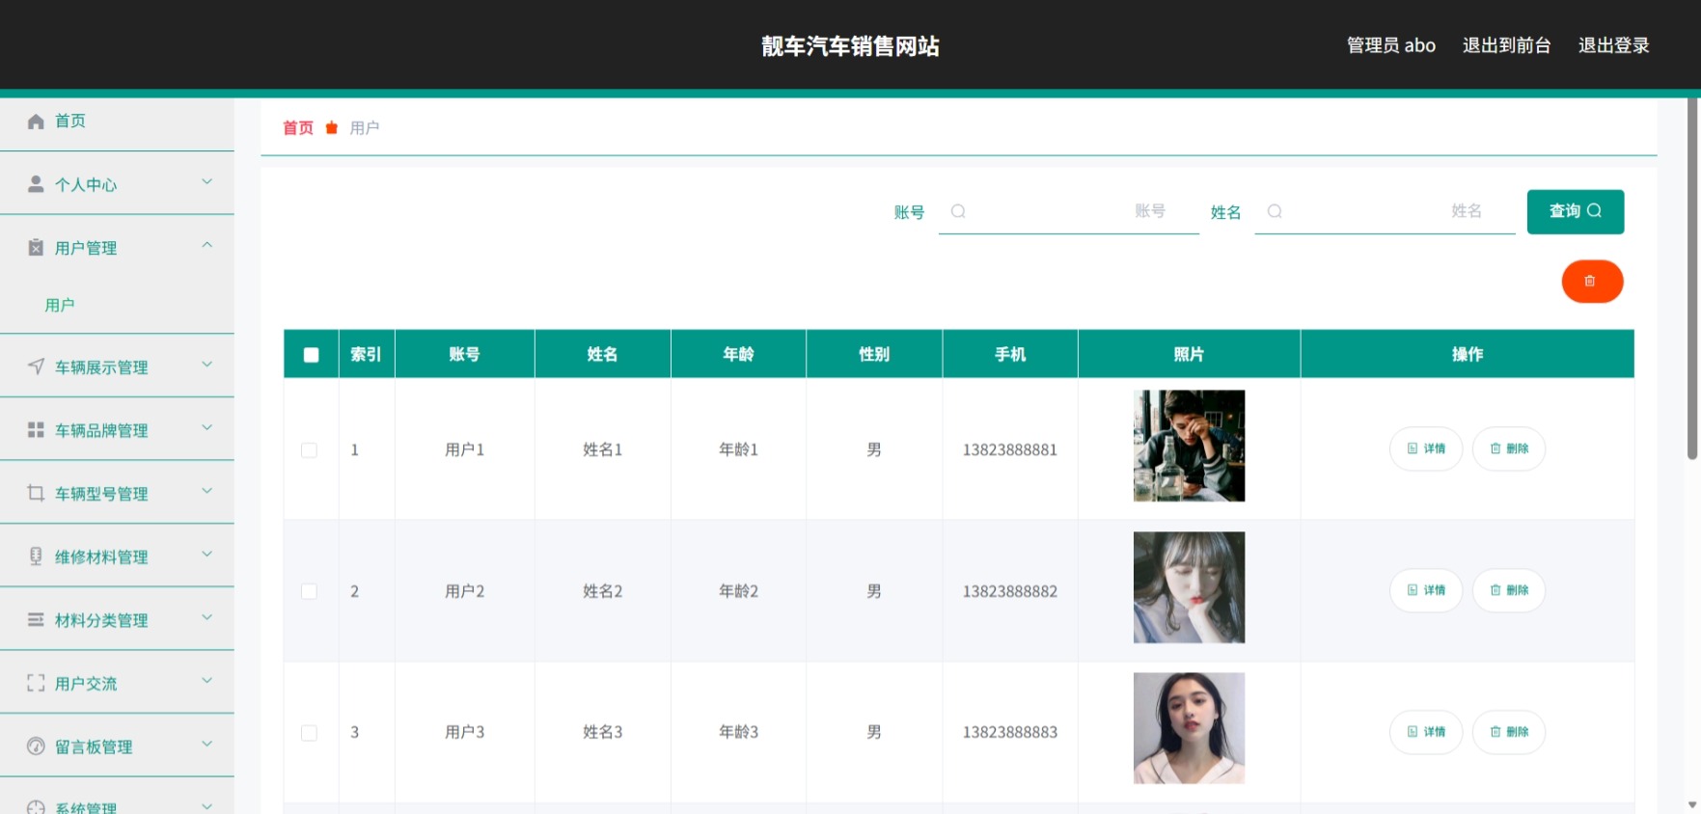Click the 照片 column header

1189,354
